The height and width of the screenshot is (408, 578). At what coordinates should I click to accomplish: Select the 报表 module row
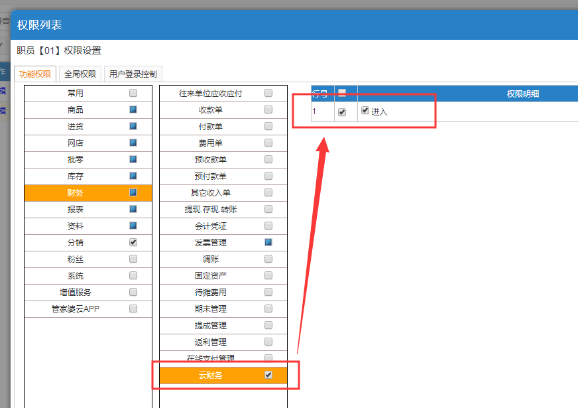click(88, 210)
